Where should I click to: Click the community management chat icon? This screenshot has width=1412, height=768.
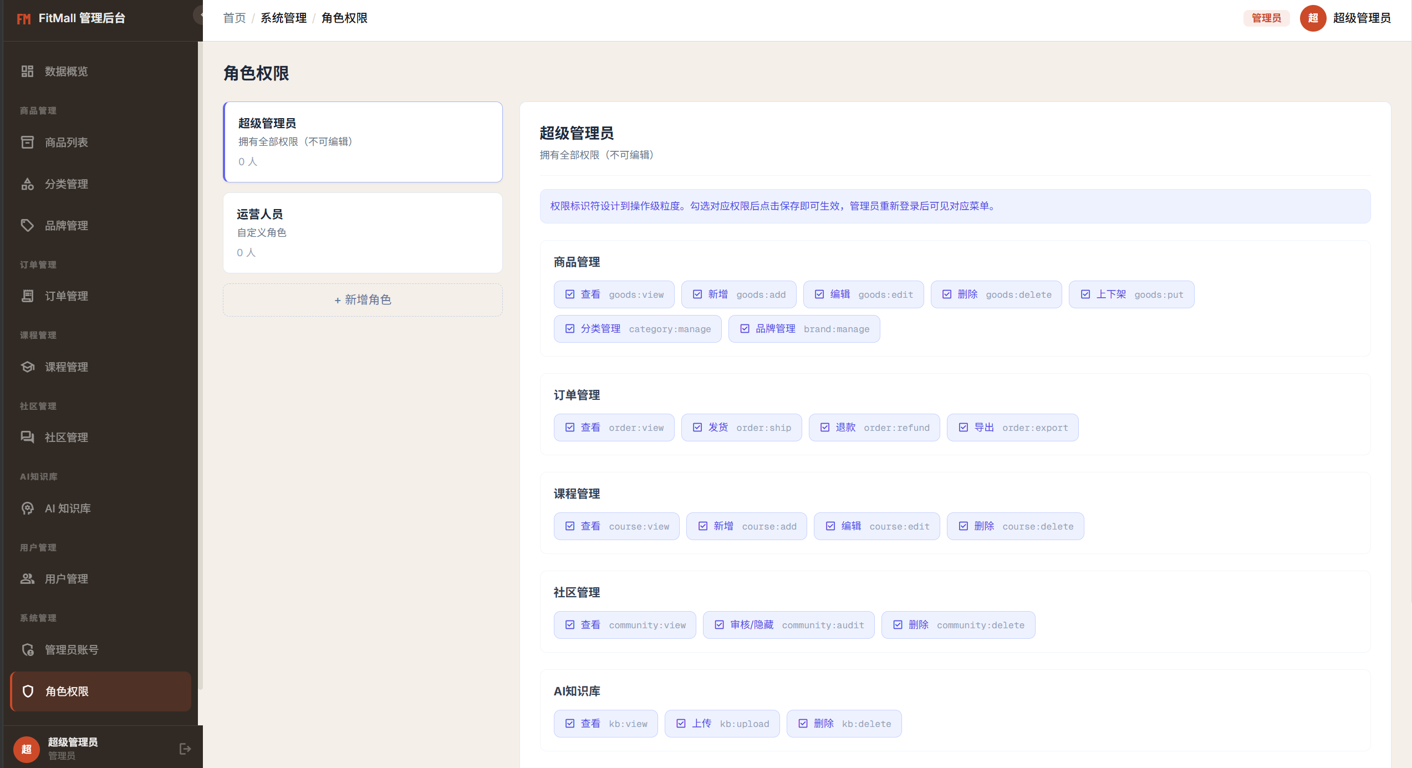click(27, 437)
